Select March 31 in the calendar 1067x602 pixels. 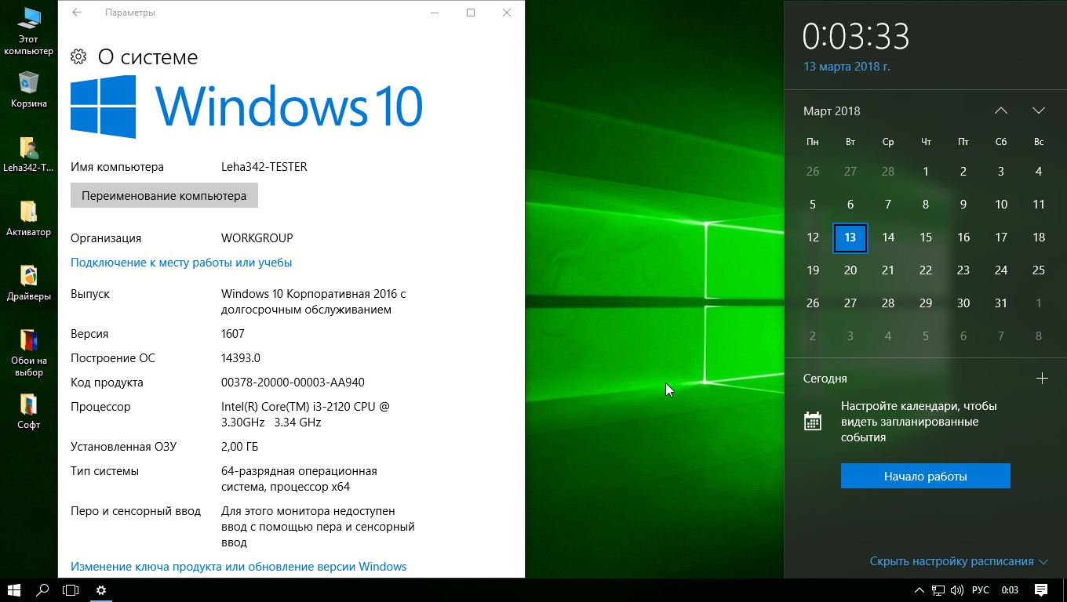tap(1001, 303)
